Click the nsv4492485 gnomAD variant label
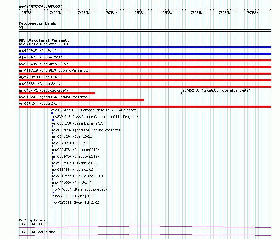 216,90
